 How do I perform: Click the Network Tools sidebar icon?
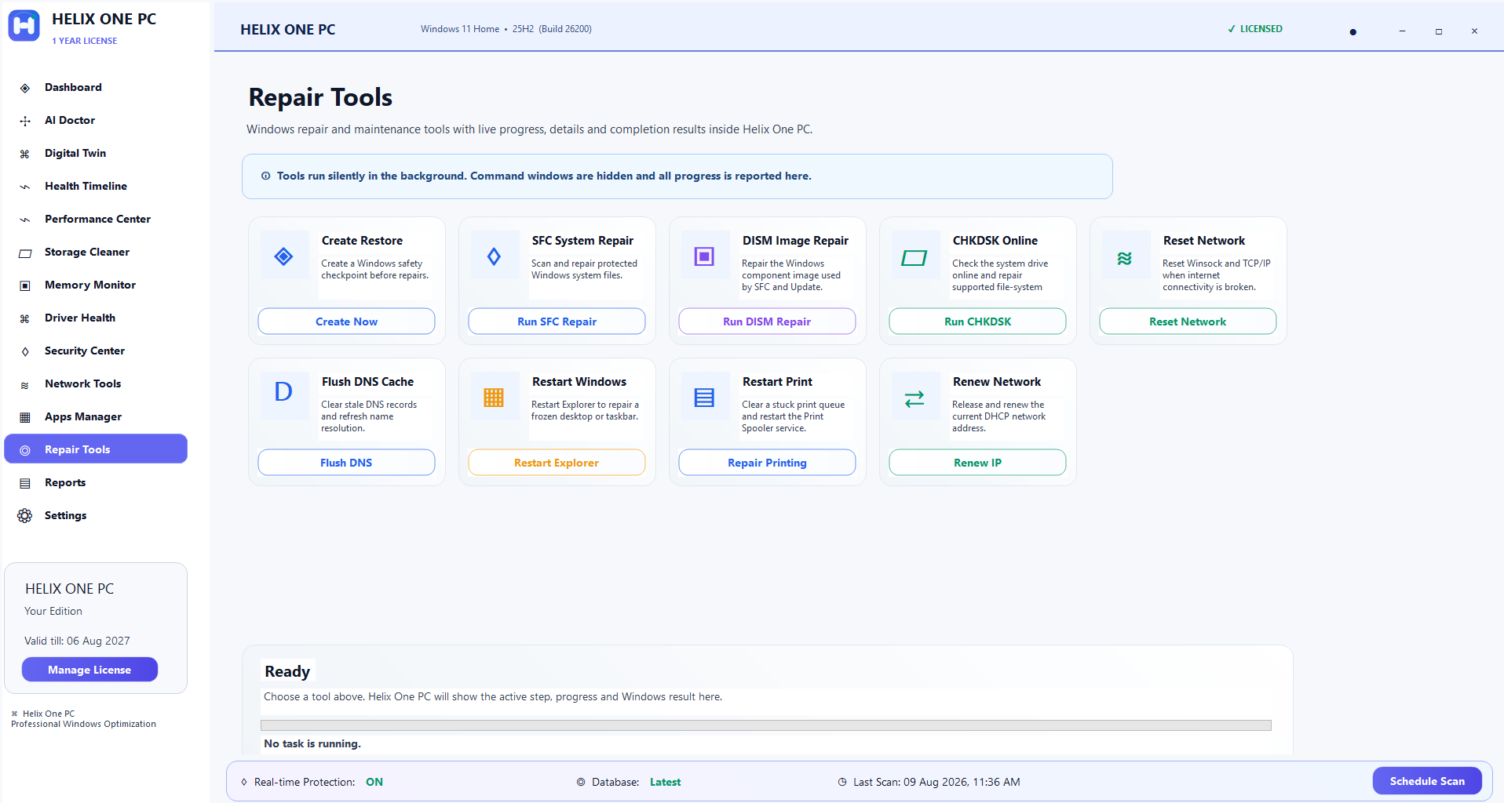25,384
